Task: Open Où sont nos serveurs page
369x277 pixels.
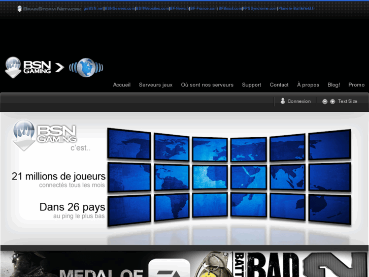Action: click(207, 85)
